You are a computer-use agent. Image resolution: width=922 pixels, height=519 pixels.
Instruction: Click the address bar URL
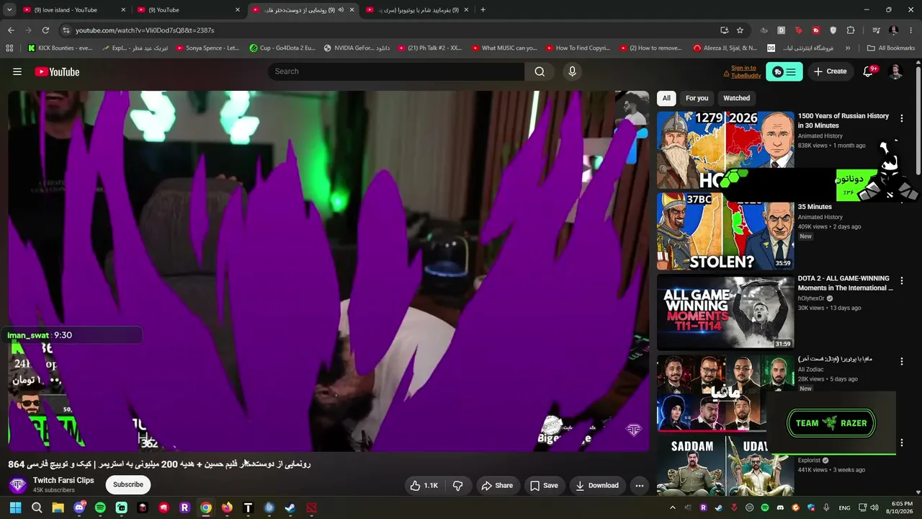click(145, 30)
